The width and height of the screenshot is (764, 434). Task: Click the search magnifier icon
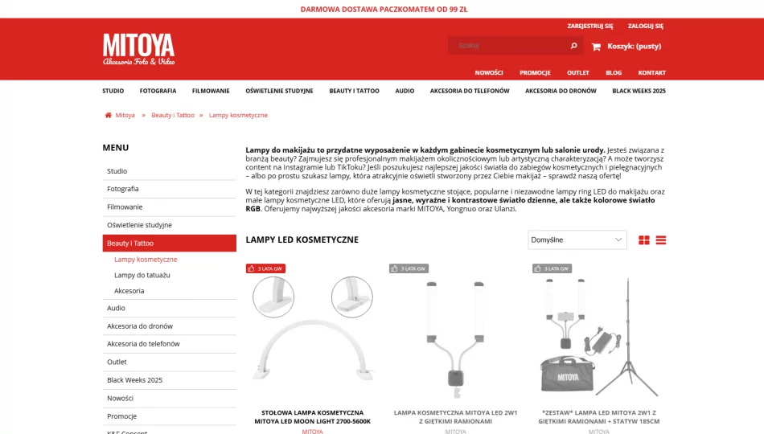pyautogui.click(x=573, y=46)
